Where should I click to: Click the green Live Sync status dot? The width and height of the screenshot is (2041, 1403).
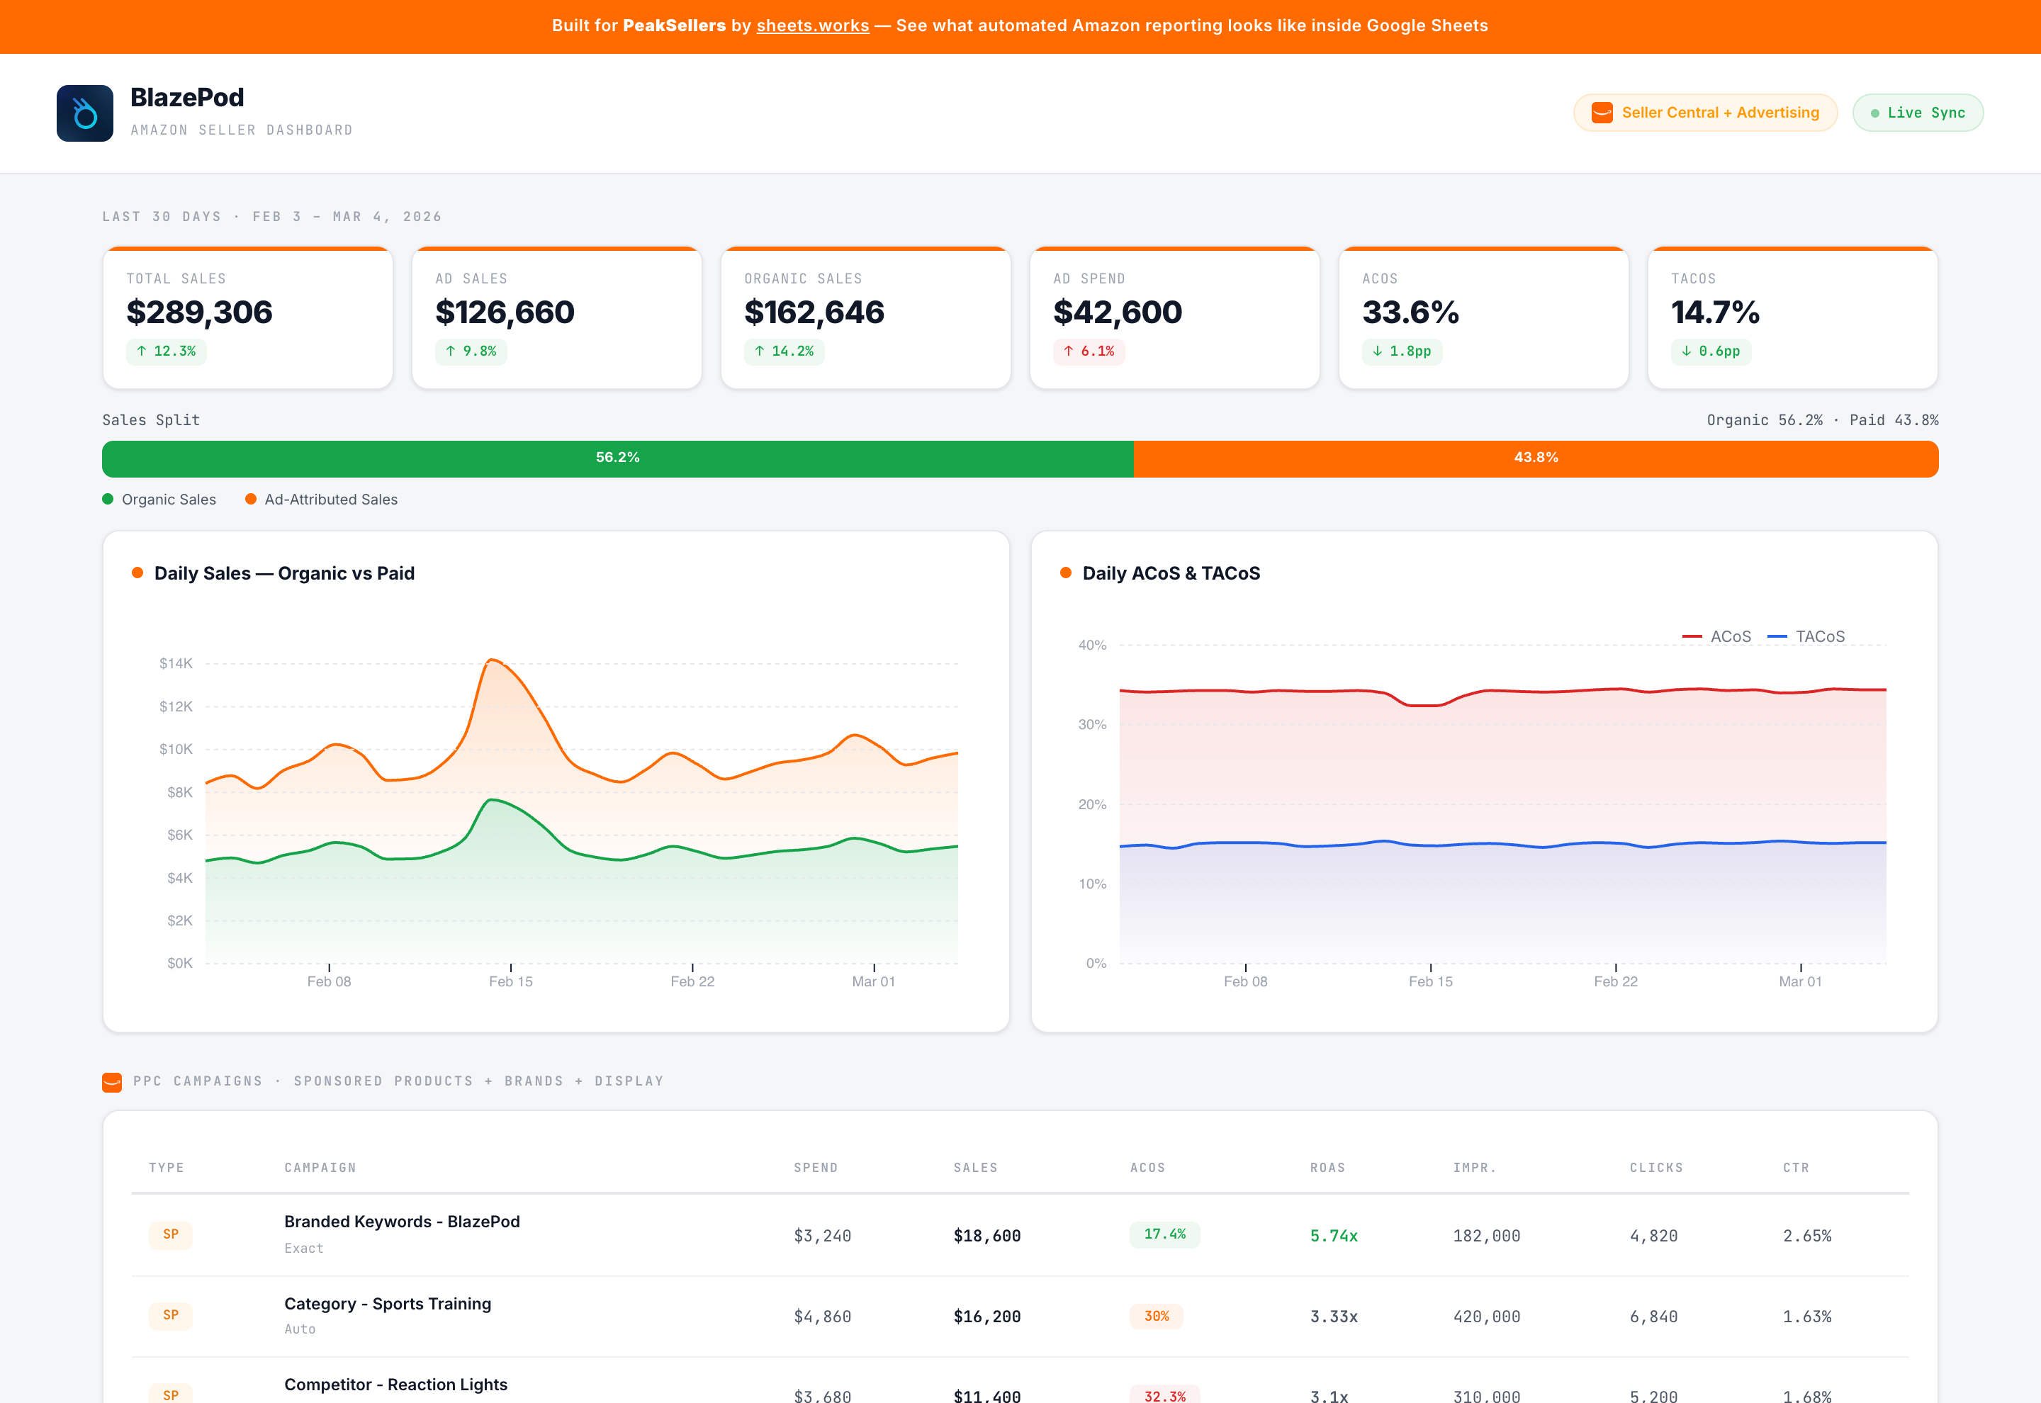[x=1874, y=113]
